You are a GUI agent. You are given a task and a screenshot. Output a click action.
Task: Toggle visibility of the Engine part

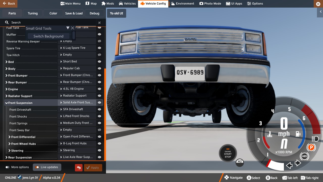point(99,89)
